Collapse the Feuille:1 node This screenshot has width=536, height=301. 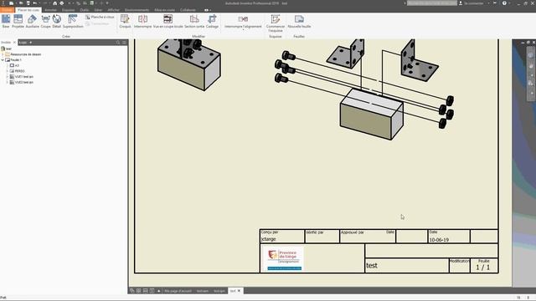point(3,59)
